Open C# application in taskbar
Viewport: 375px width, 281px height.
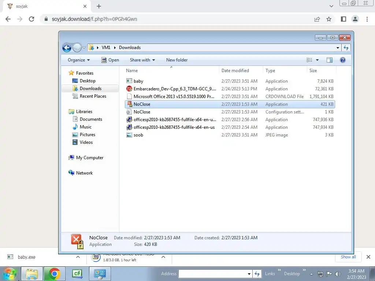[77, 274]
